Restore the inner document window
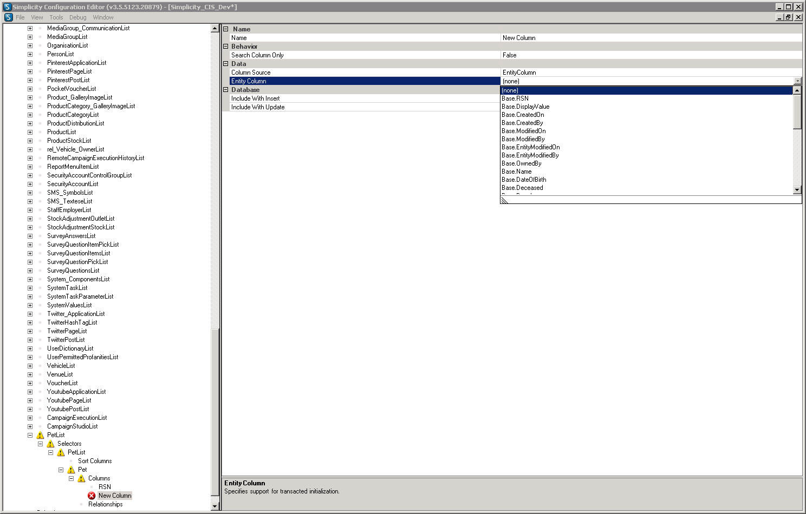The width and height of the screenshot is (806, 514). [x=789, y=17]
